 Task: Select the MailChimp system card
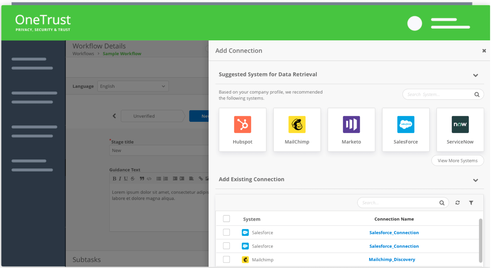coord(297,130)
